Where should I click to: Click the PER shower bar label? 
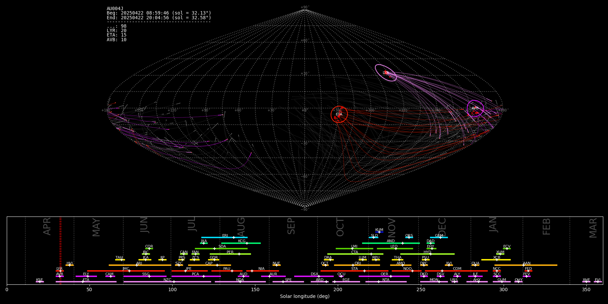[230, 252]
